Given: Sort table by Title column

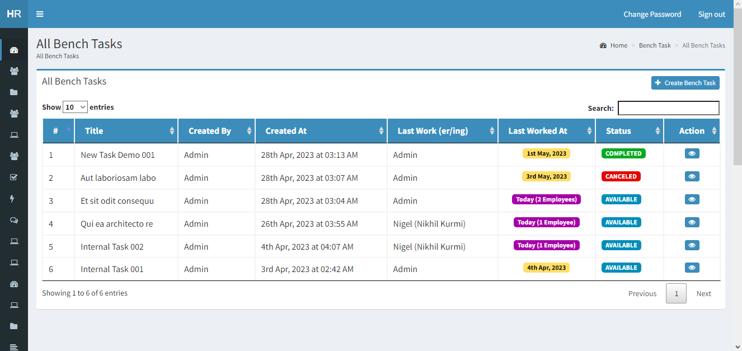Looking at the screenshot, I should tap(126, 131).
